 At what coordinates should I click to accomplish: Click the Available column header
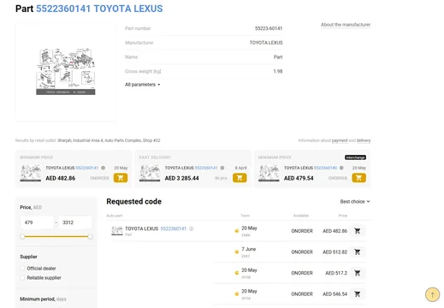click(301, 216)
